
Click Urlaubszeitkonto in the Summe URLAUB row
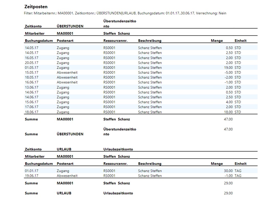click(118, 193)
